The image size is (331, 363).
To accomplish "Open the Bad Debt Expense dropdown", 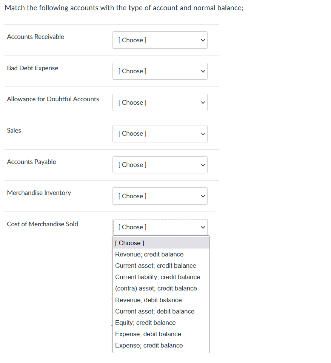I will pos(160,71).
